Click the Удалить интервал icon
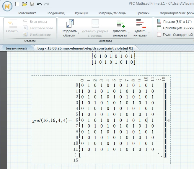The height and width of the screenshot is (169, 194). (x=141, y=23)
